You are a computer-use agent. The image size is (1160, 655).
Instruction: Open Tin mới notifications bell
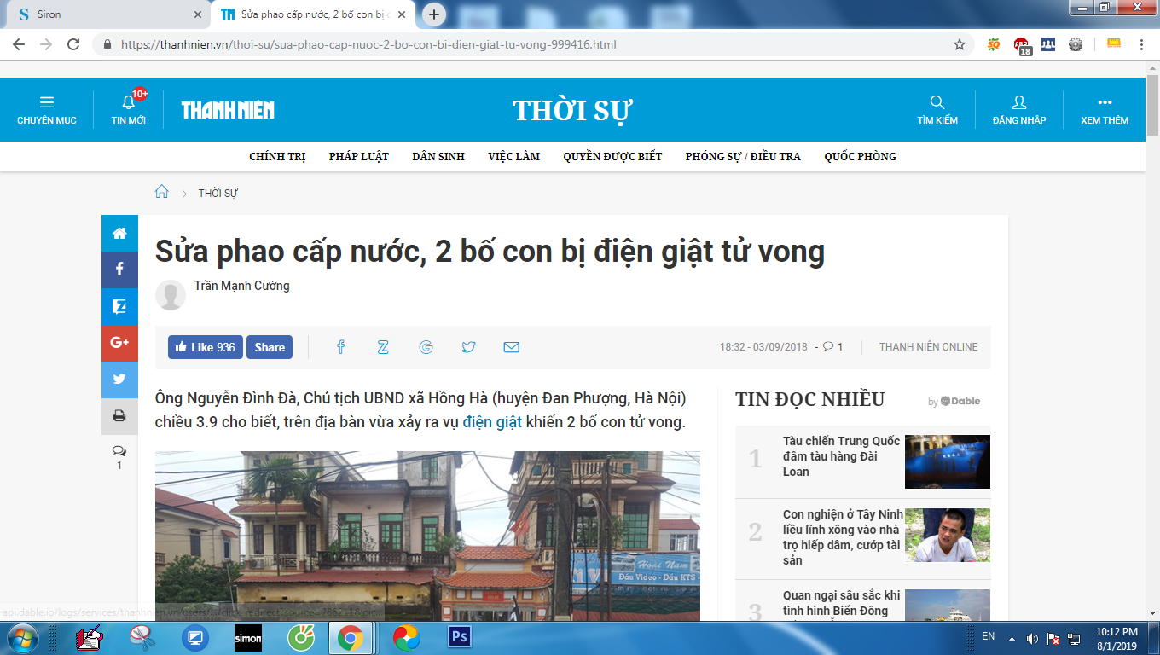pos(129,110)
